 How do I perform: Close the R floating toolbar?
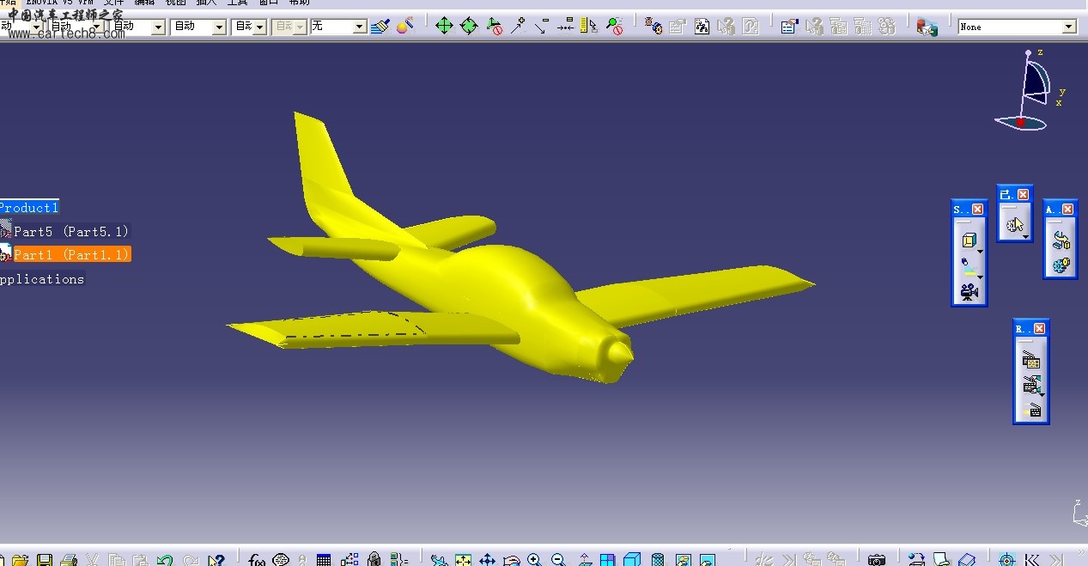click(x=1039, y=329)
